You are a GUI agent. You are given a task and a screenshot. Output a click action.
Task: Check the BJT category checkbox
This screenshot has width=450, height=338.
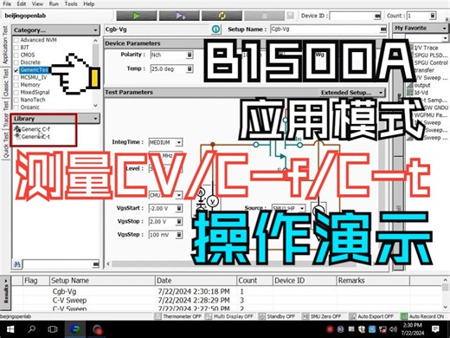(16, 48)
